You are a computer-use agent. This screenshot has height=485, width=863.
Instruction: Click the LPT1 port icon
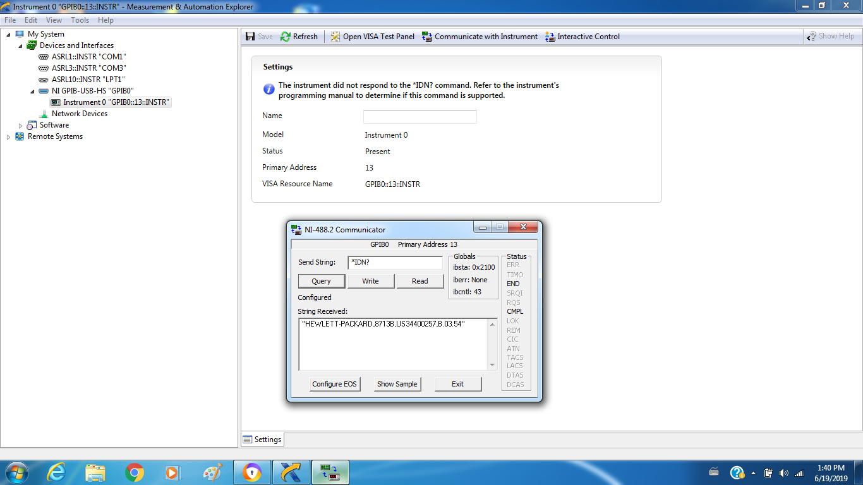coord(44,80)
